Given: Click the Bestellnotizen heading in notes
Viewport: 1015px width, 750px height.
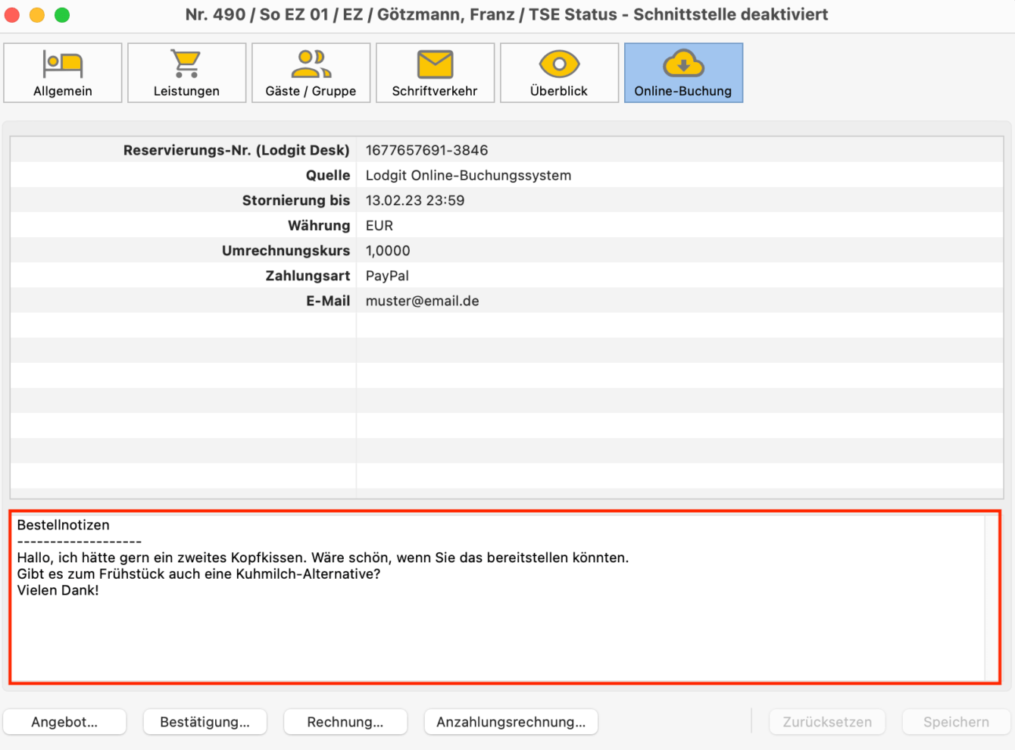Looking at the screenshot, I should tap(63, 525).
